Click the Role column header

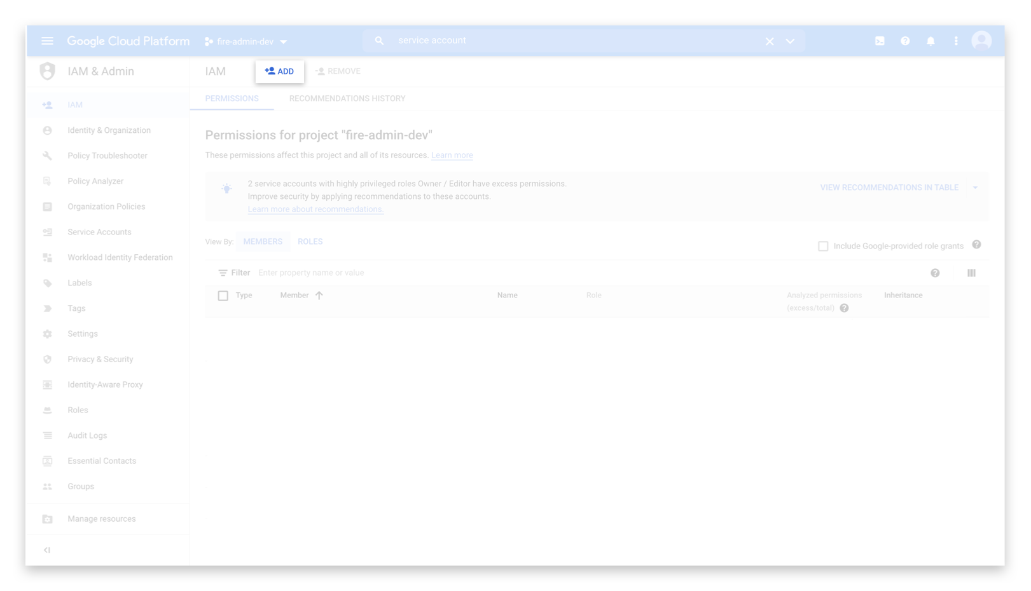(594, 295)
